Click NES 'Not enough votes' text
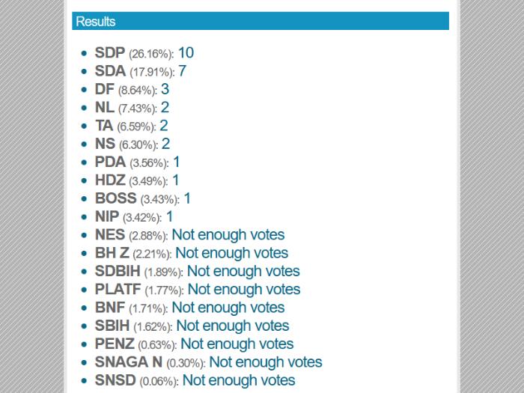524x393 pixels. tap(228, 234)
